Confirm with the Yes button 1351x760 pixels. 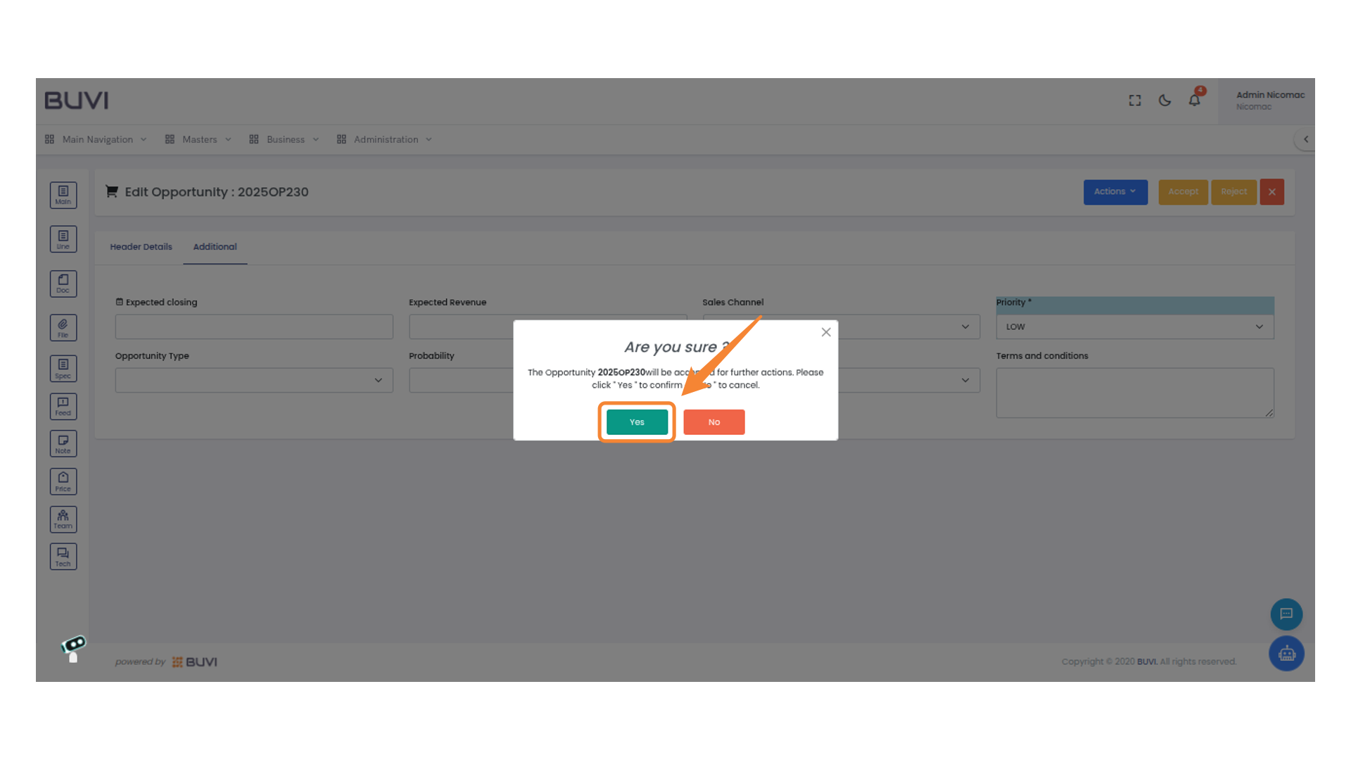pos(637,422)
